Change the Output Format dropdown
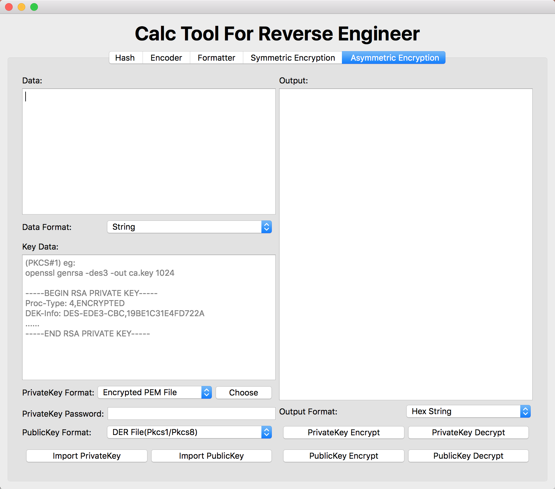Viewport: 555px width, 489px height. pyautogui.click(x=468, y=411)
